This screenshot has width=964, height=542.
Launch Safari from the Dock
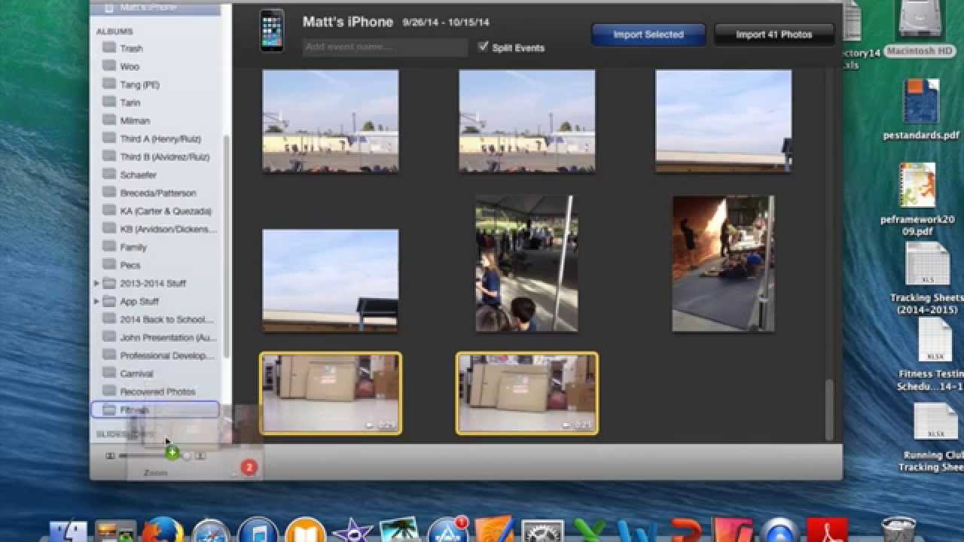tap(210, 531)
